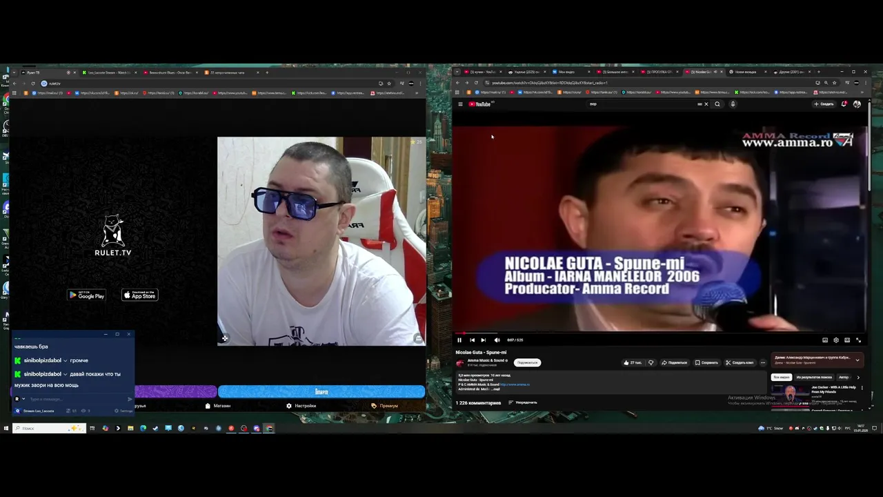883x497 pixels.
Task: Bookmark rulet.tv page with star
Action: click(389, 84)
